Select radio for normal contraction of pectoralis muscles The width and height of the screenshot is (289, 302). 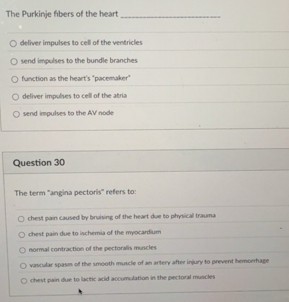(22, 250)
